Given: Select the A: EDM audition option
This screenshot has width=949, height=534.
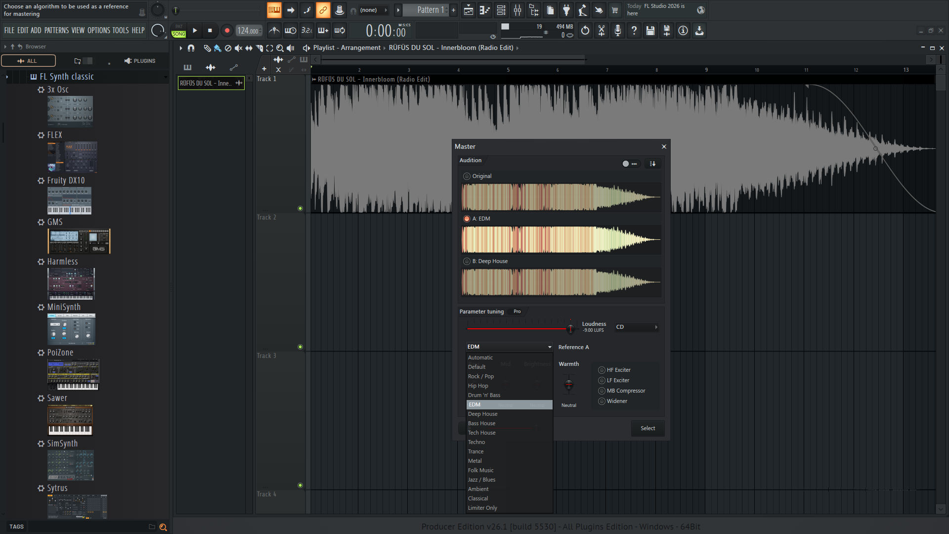Looking at the screenshot, I should (467, 219).
